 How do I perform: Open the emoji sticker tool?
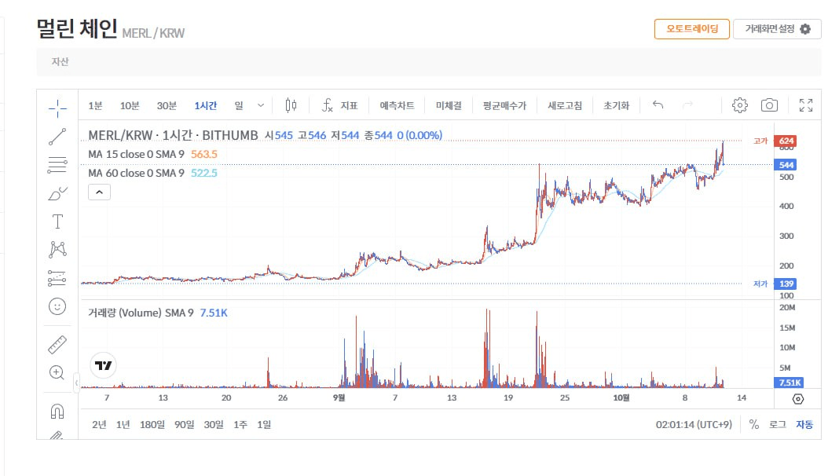(x=57, y=306)
